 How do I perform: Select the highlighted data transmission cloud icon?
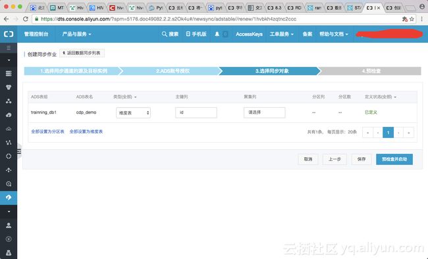9,197
